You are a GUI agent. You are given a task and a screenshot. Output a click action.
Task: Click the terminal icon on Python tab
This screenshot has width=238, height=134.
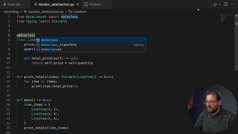pos(86,4)
